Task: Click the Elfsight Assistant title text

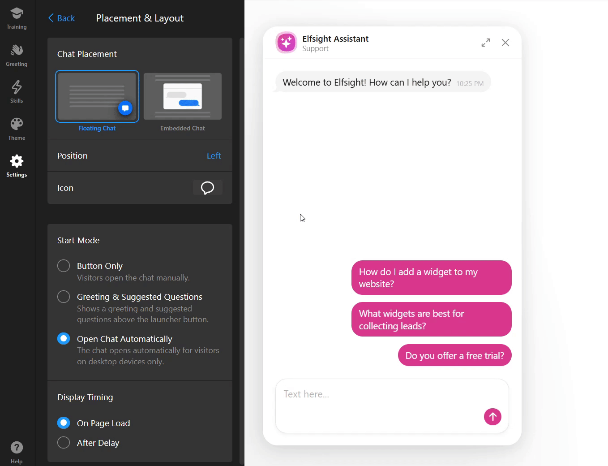Action: [x=335, y=39]
